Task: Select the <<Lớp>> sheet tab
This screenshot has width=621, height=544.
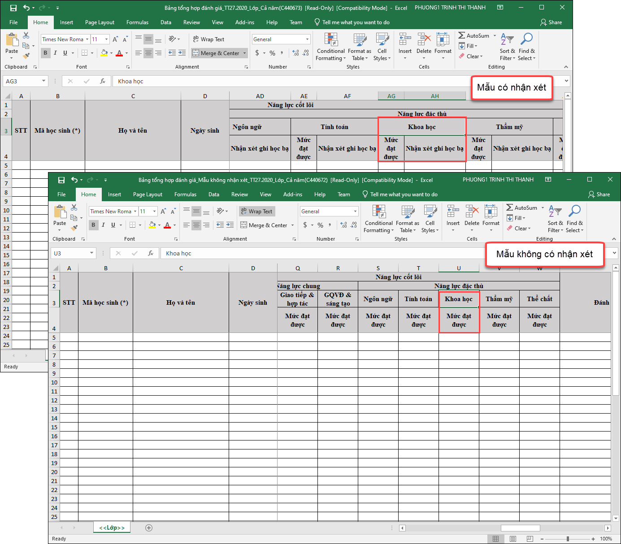Action: click(x=112, y=528)
